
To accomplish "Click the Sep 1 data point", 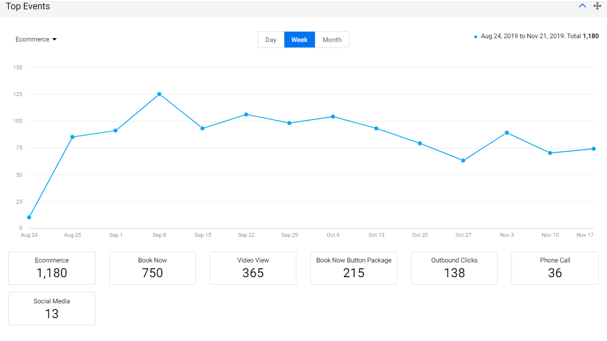I will tap(116, 130).
